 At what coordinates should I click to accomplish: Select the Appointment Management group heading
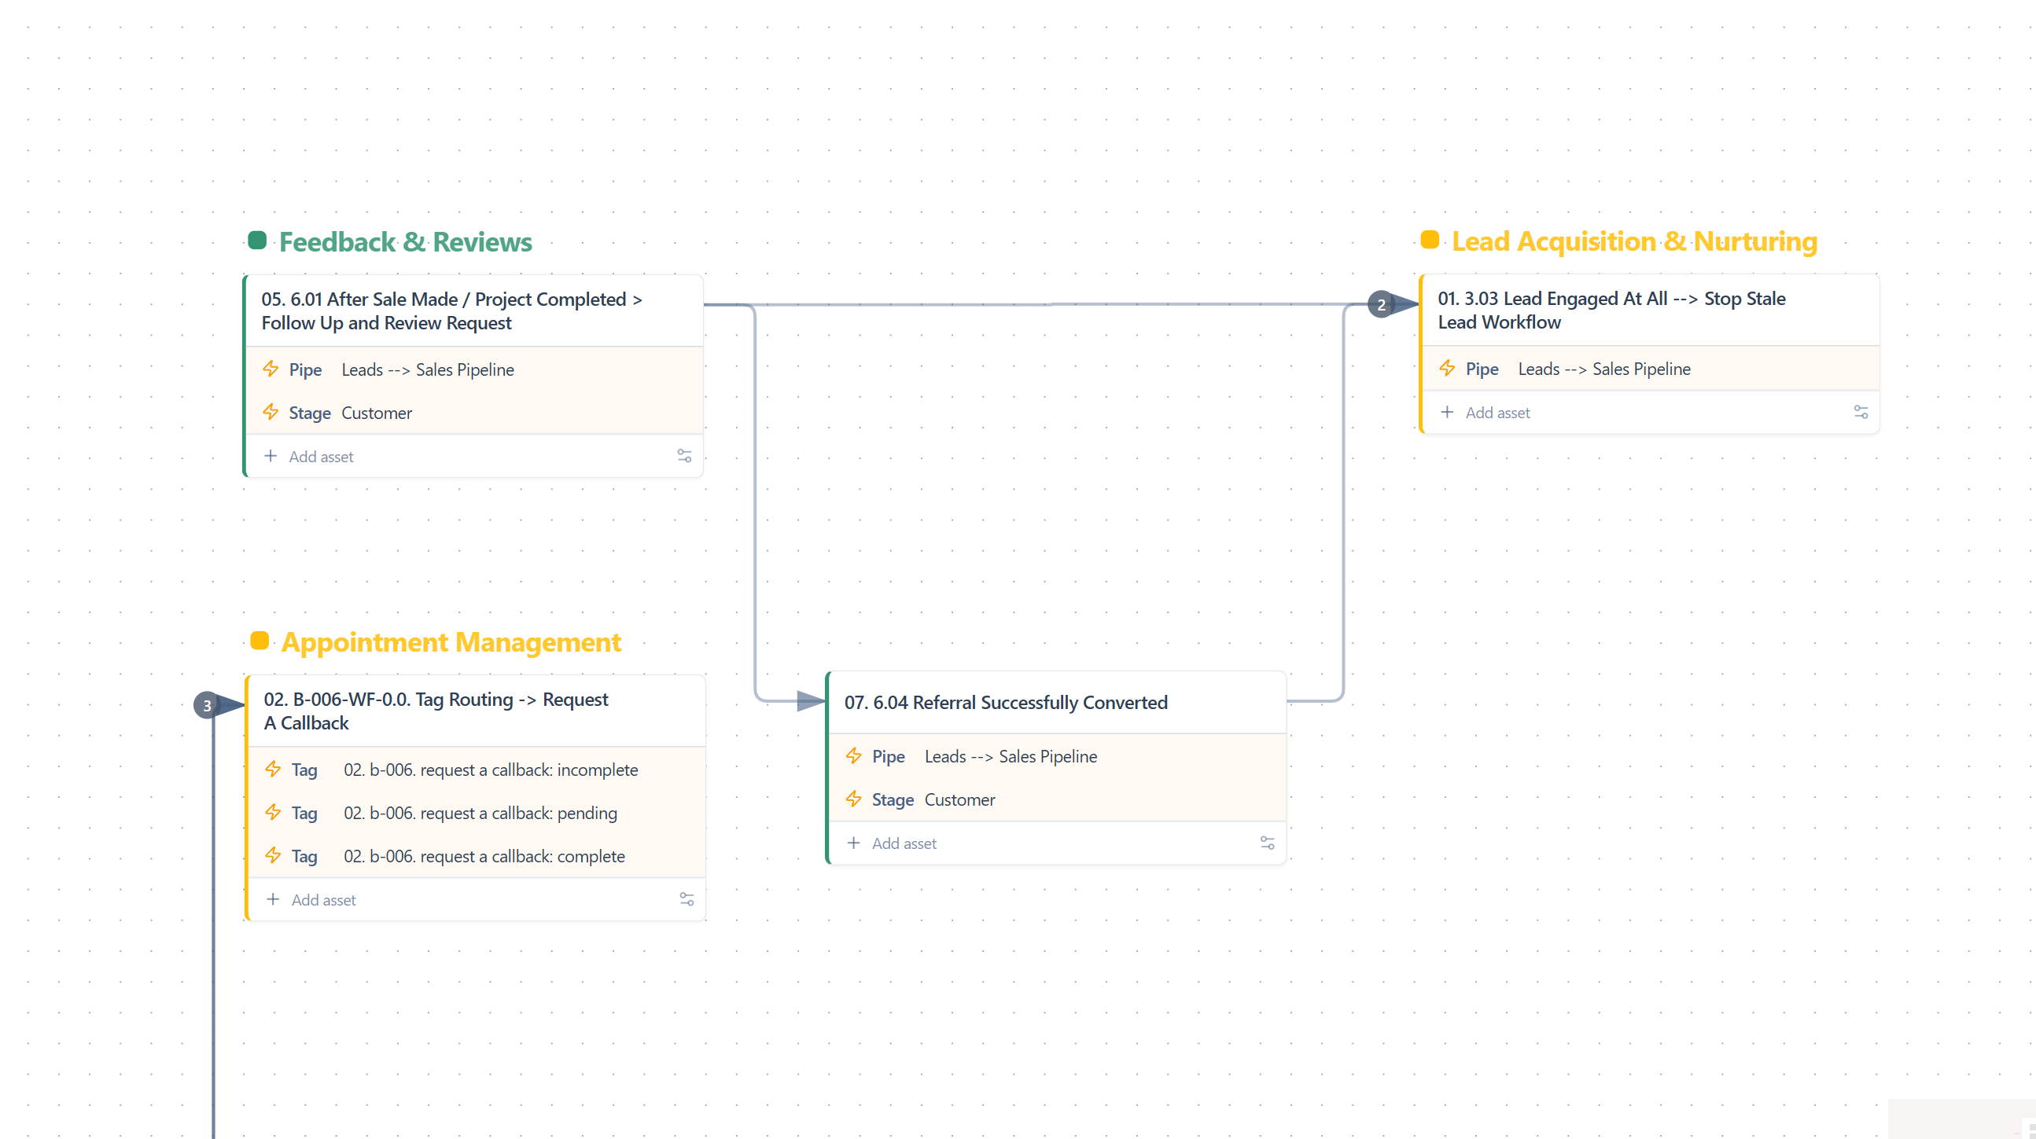[451, 642]
